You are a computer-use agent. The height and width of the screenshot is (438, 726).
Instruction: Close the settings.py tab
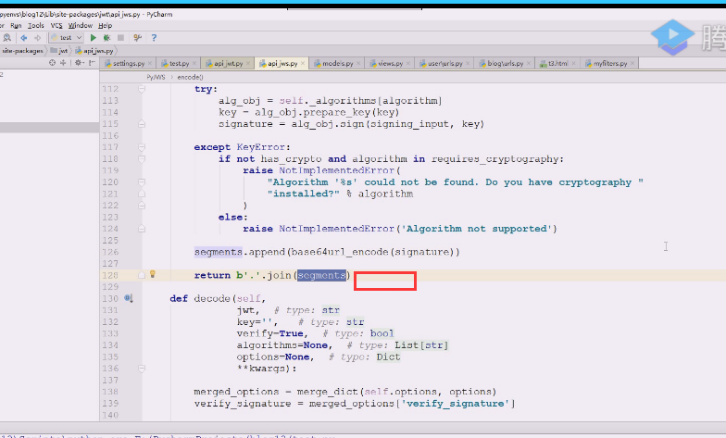pos(150,63)
